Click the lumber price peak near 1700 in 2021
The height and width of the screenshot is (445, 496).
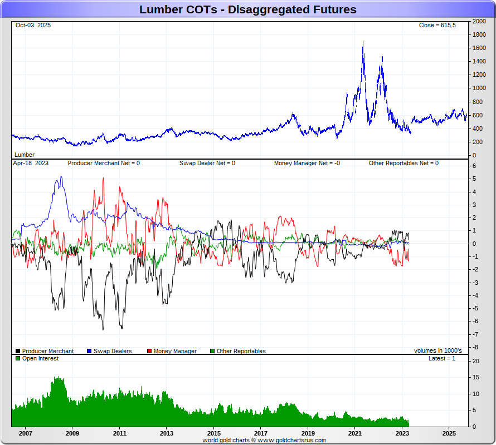click(363, 41)
